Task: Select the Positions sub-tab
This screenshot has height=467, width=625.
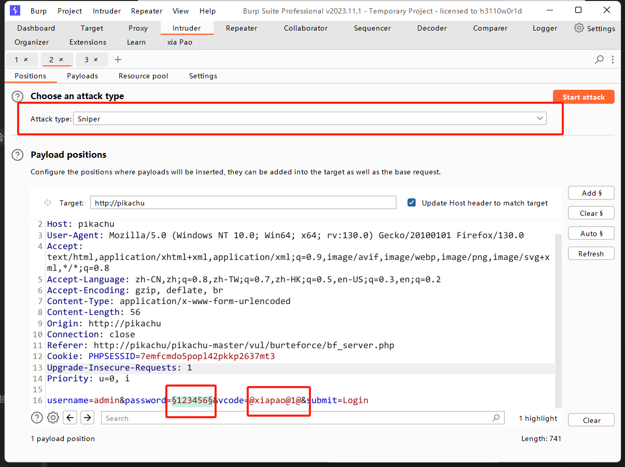Action: [31, 76]
